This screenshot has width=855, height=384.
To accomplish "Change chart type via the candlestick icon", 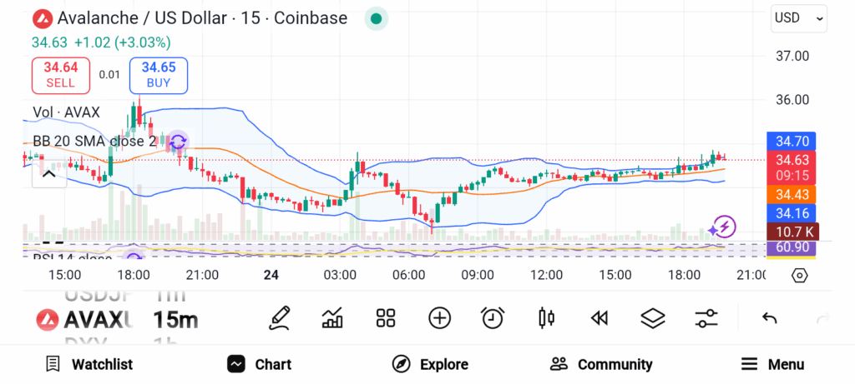I will (547, 318).
